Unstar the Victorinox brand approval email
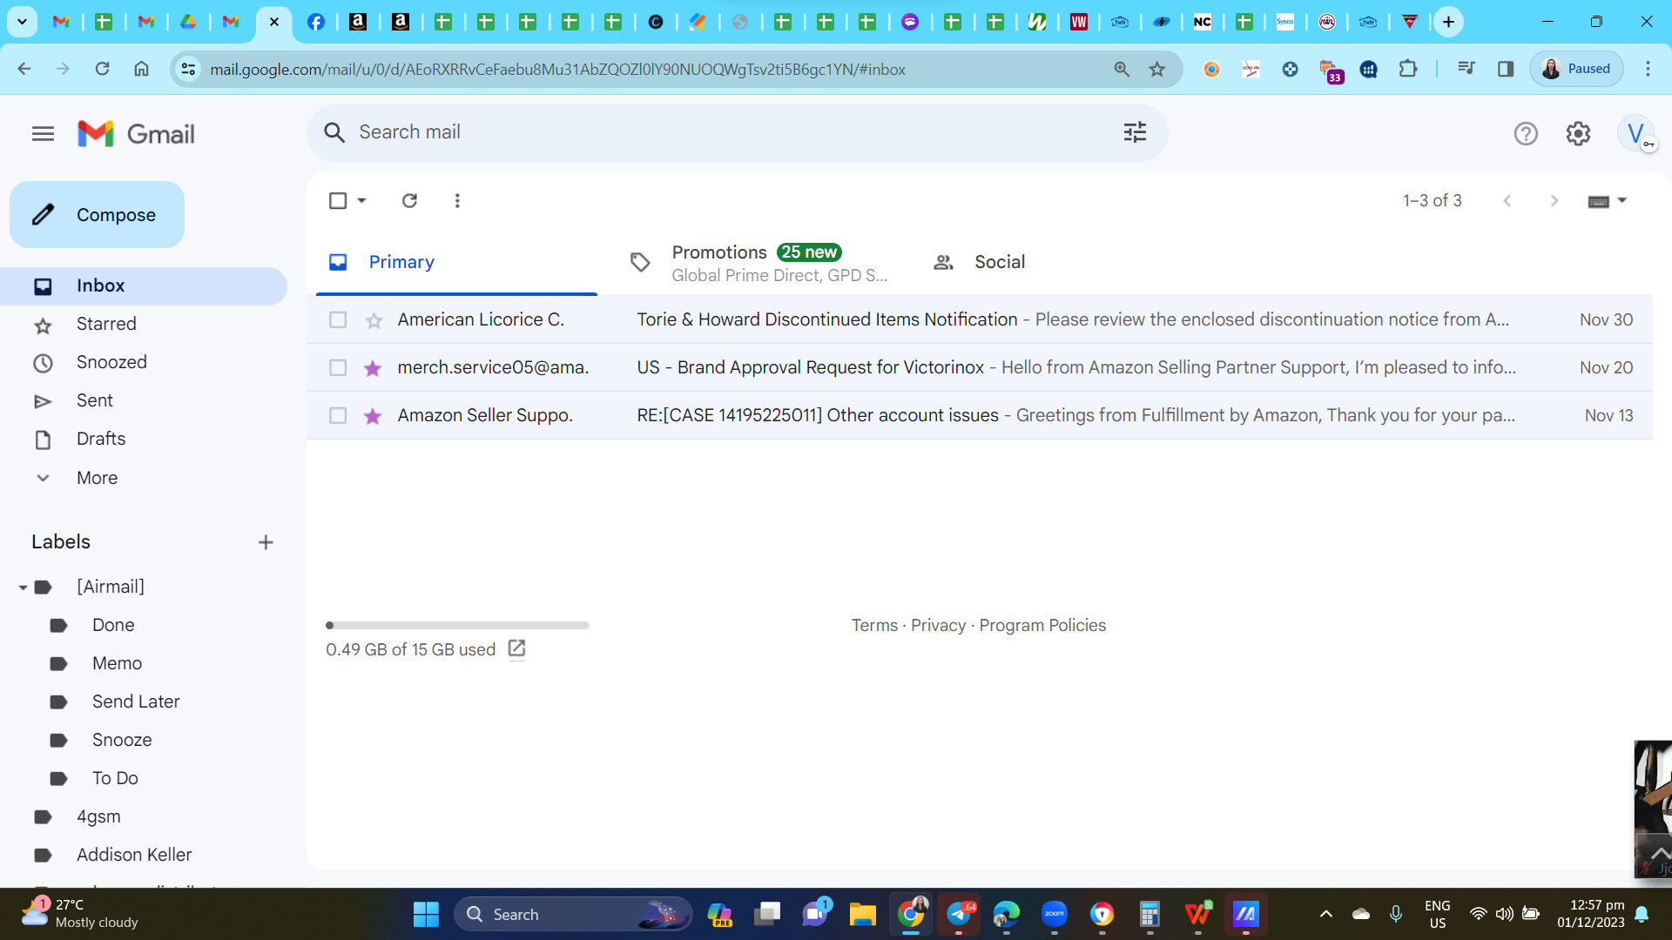Viewport: 1672px width, 940px height. 373,368
